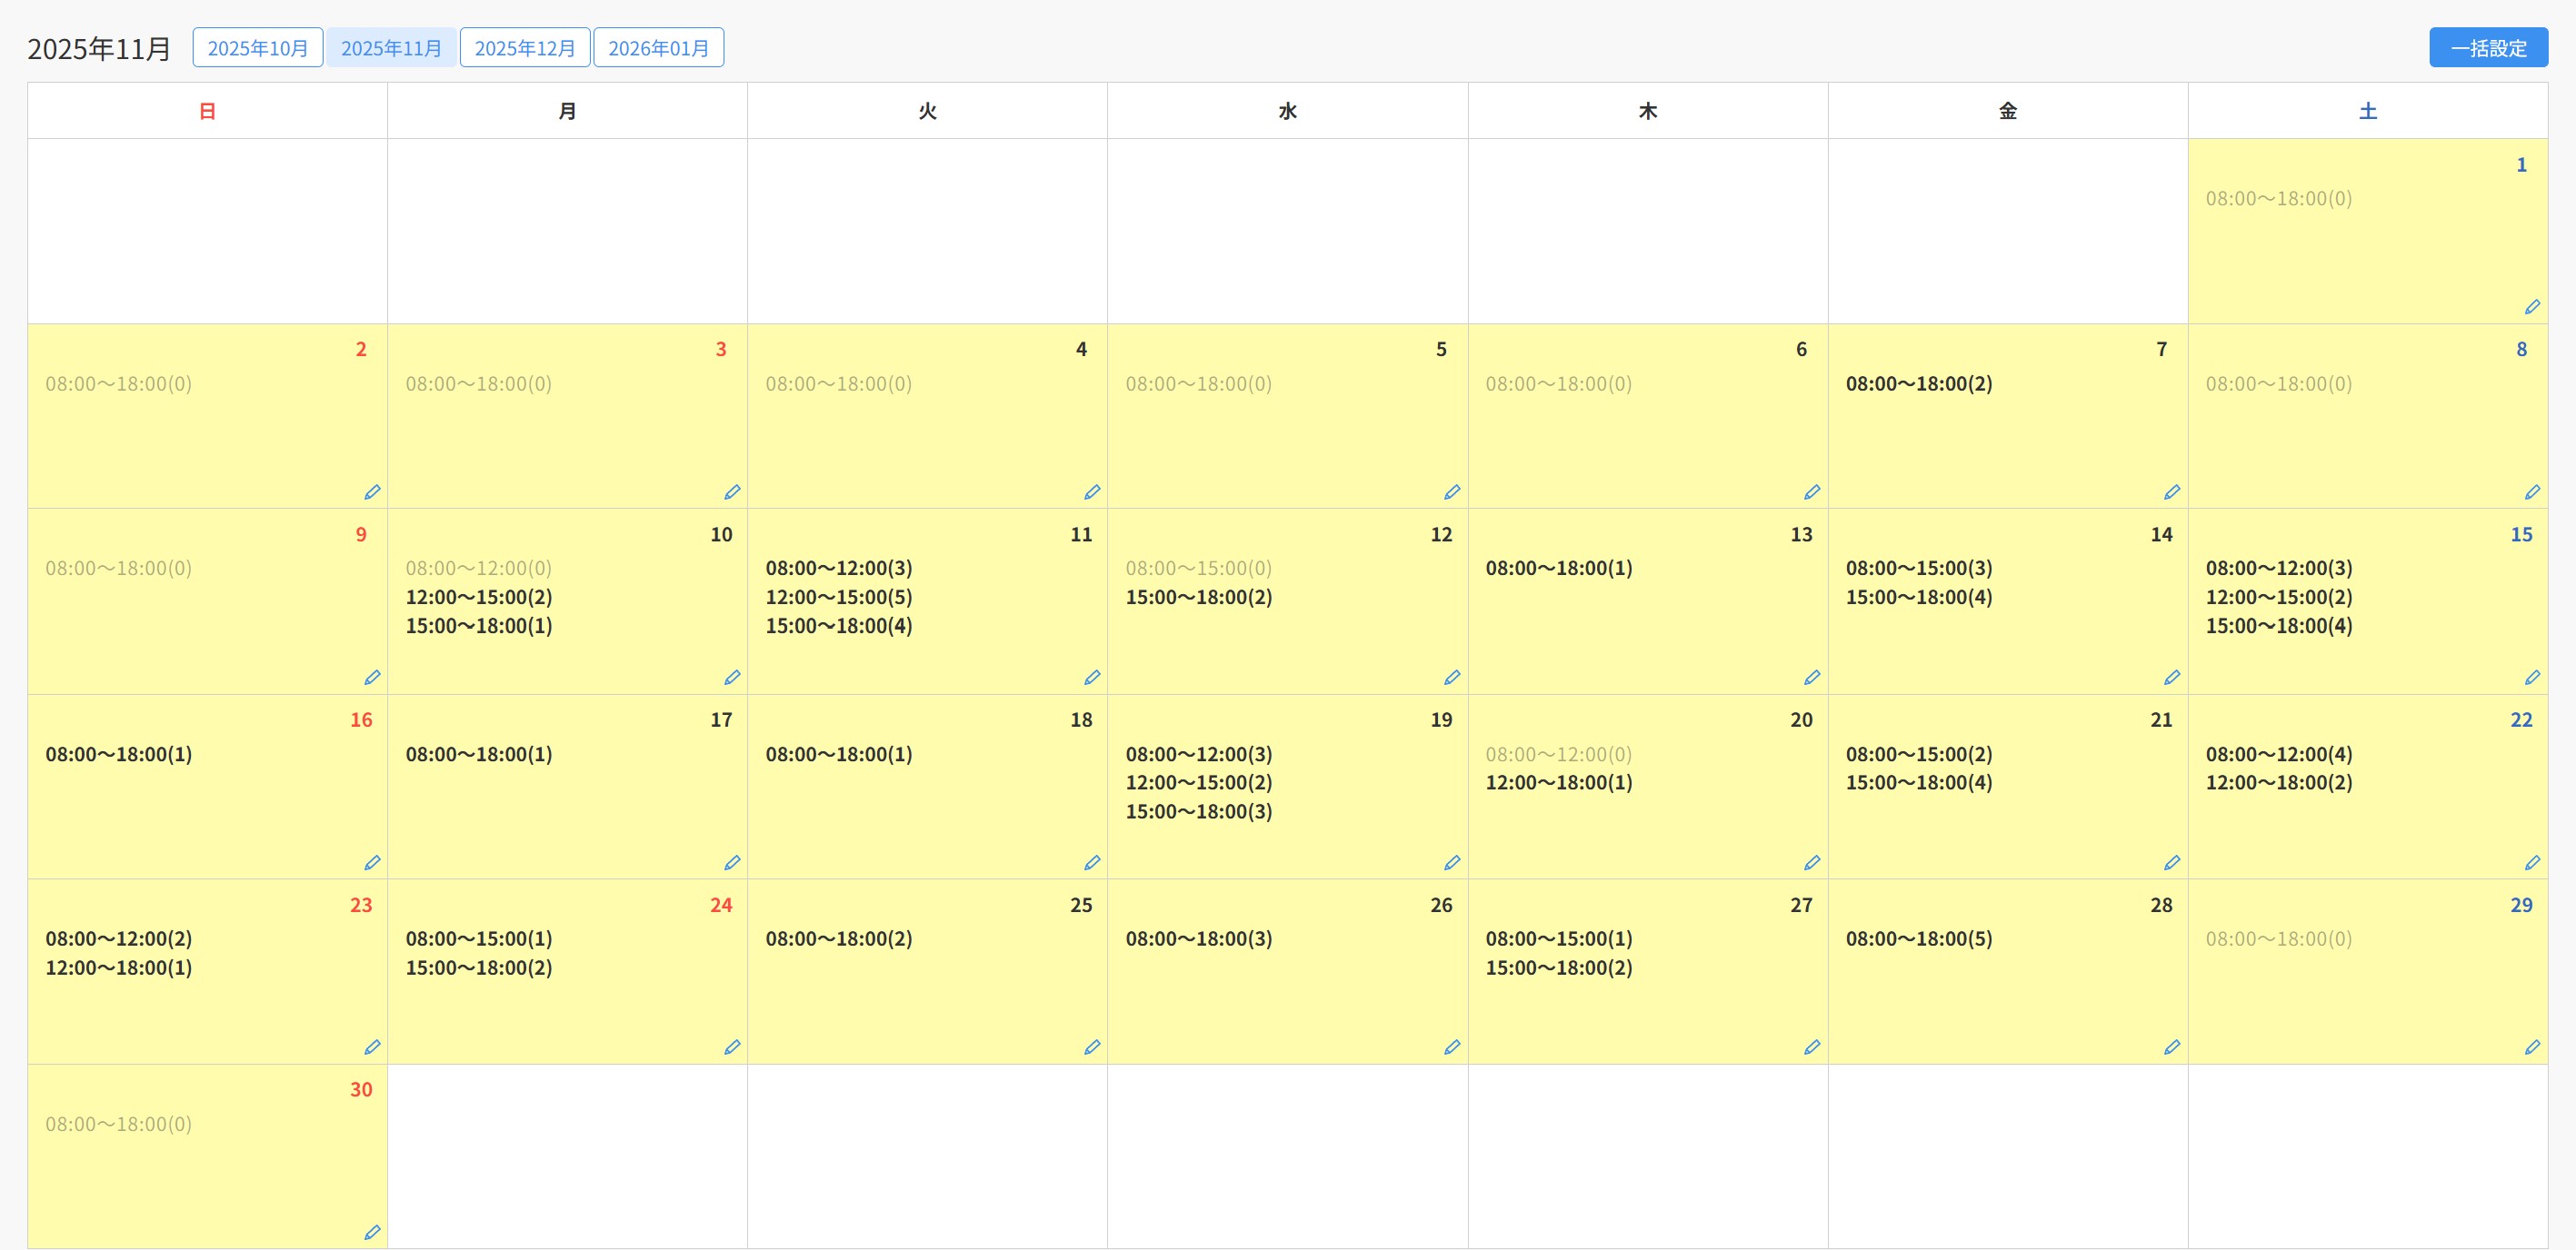Viewport: 2576px width, 1250px height.
Task: Open the edit icon for November 21
Action: (2172, 862)
